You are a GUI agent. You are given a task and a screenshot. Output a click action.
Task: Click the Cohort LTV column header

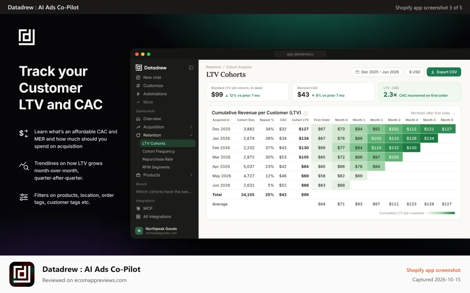click(x=300, y=120)
